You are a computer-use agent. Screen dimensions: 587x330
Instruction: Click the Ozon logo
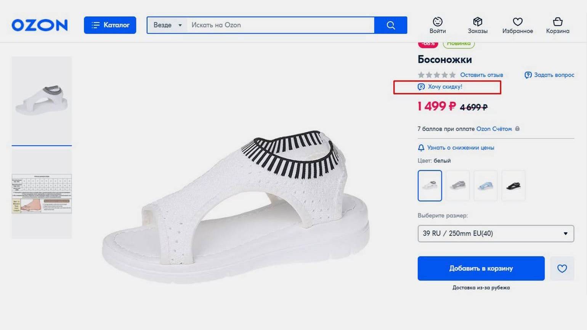point(40,25)
